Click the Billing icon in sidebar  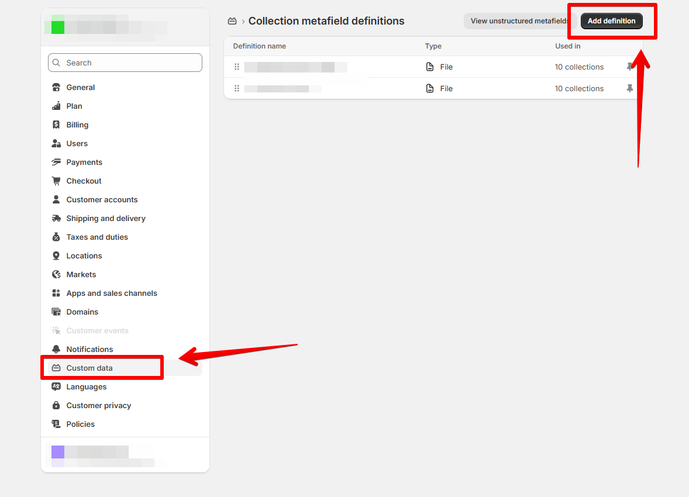[x=56, y=125]
